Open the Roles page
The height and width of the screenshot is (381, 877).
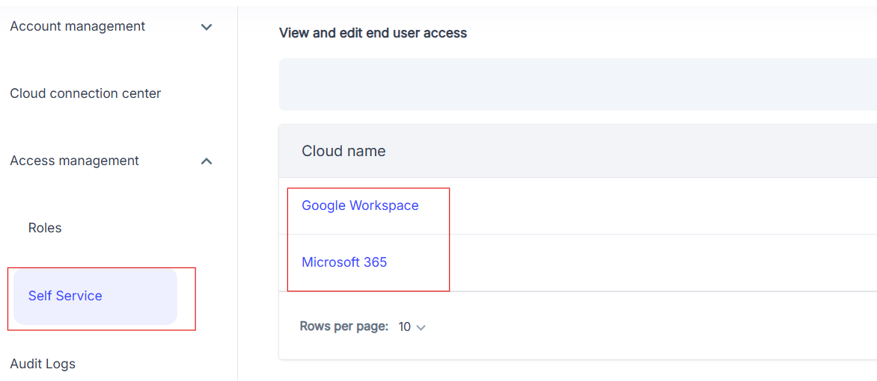point(45,228)
